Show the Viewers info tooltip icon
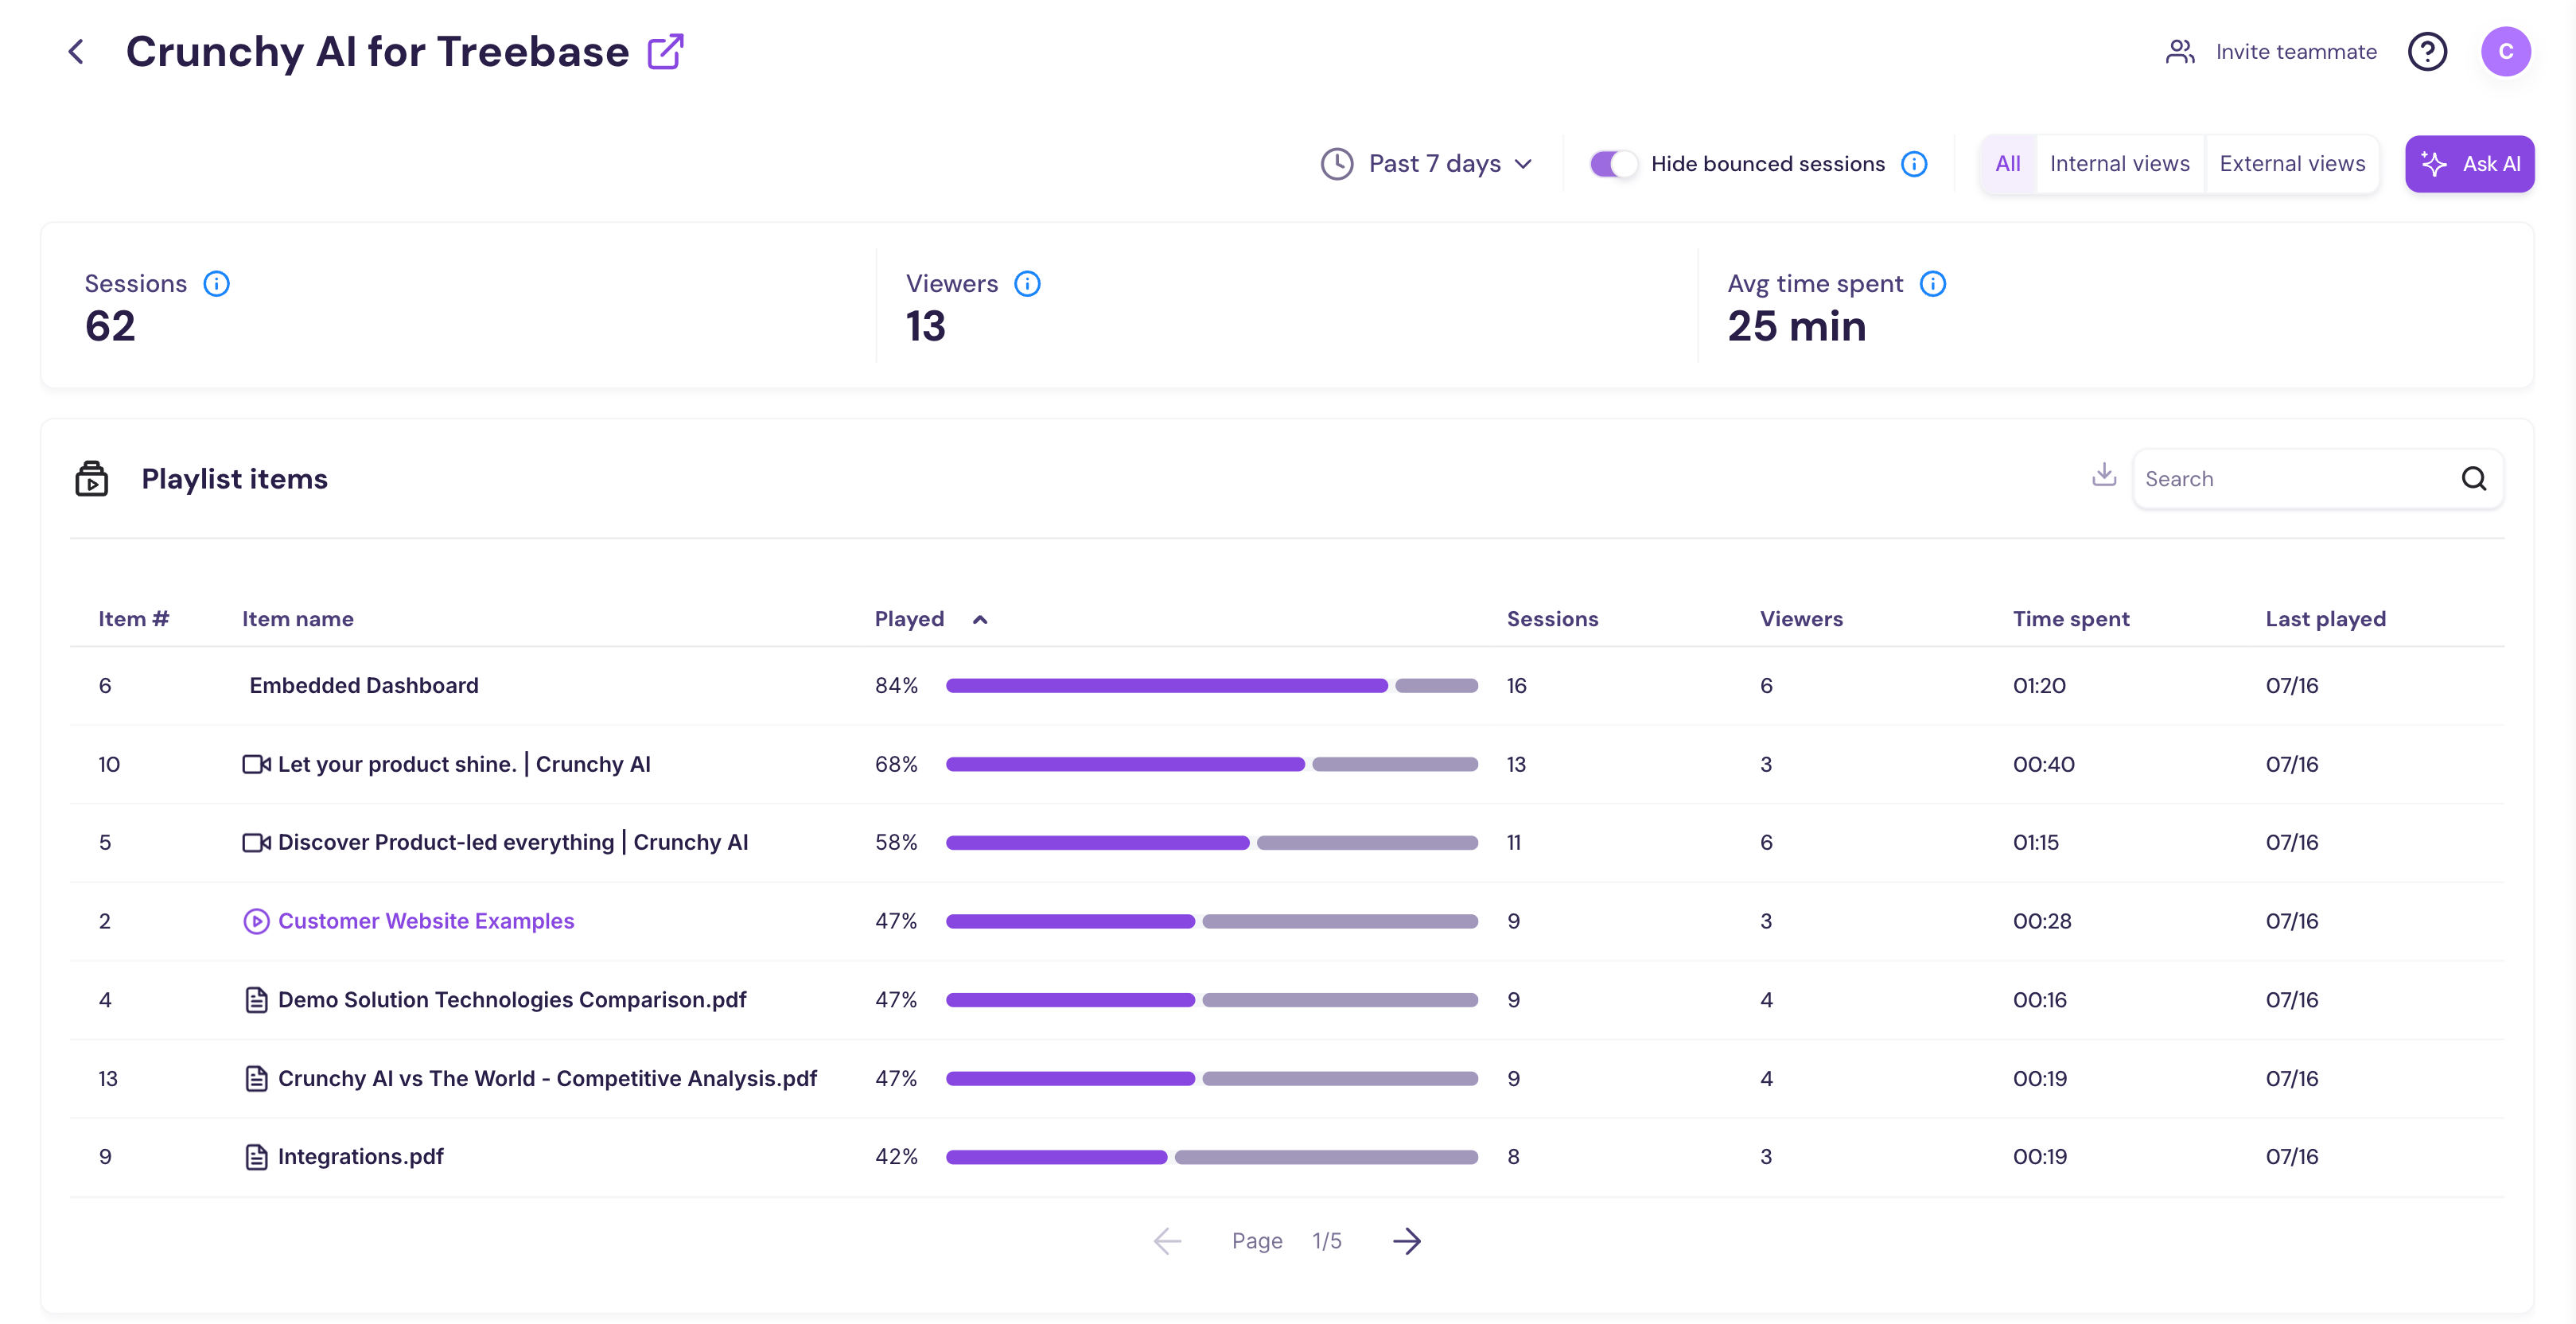 (x=1027, y=284)
